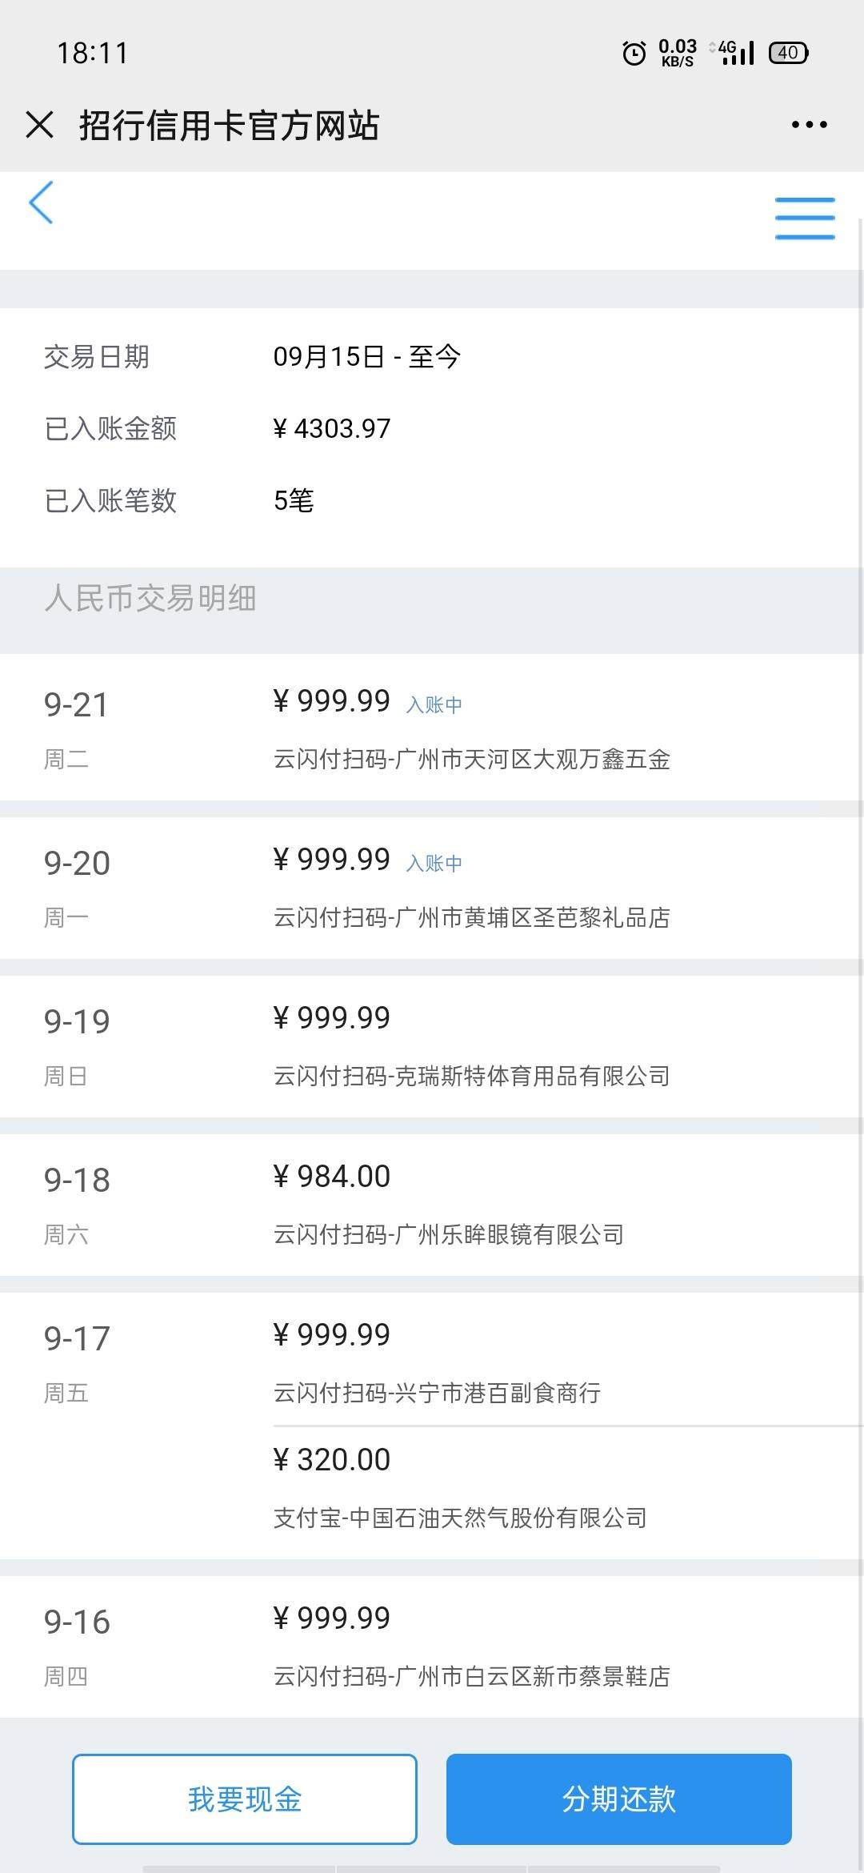Tap the network speed KB/S indicator

(x=678, y=53)
